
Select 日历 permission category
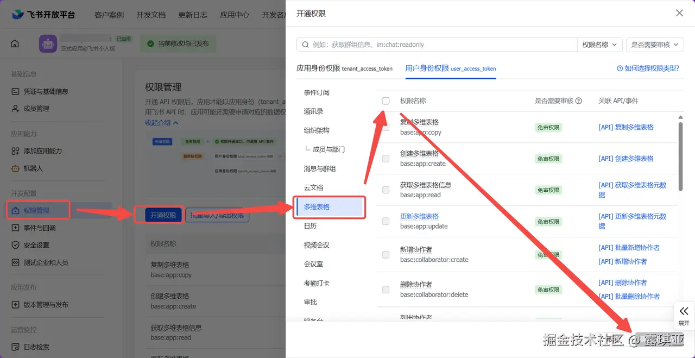310,226
